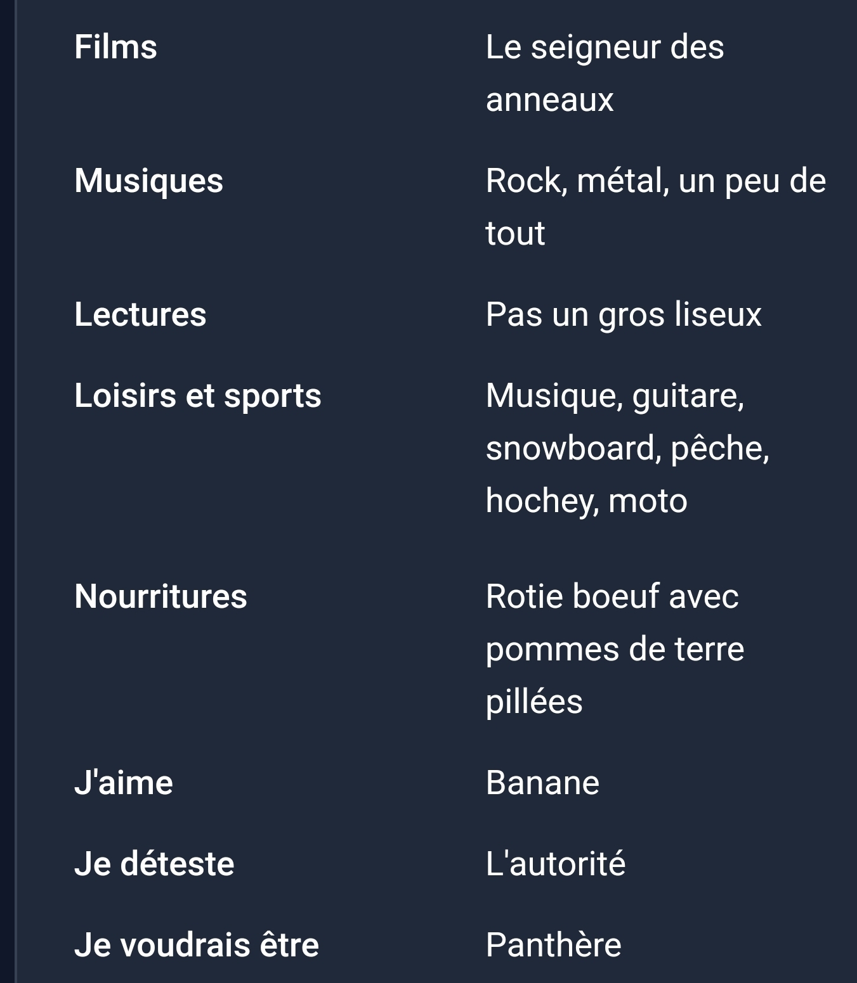Click the 'Je voudrais être' label

[x=196, y=945]
